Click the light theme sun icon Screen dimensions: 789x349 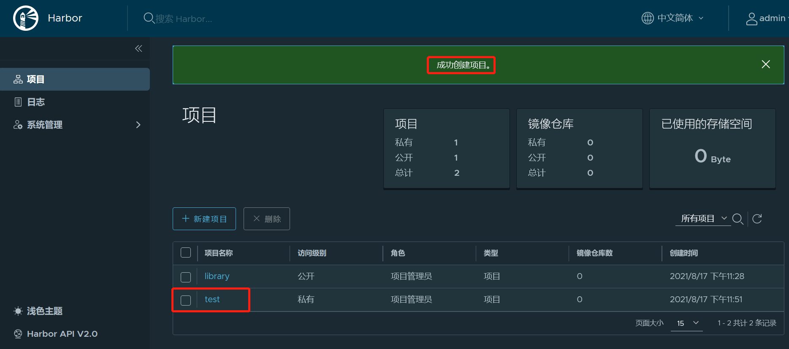click(x=18, y=311)
